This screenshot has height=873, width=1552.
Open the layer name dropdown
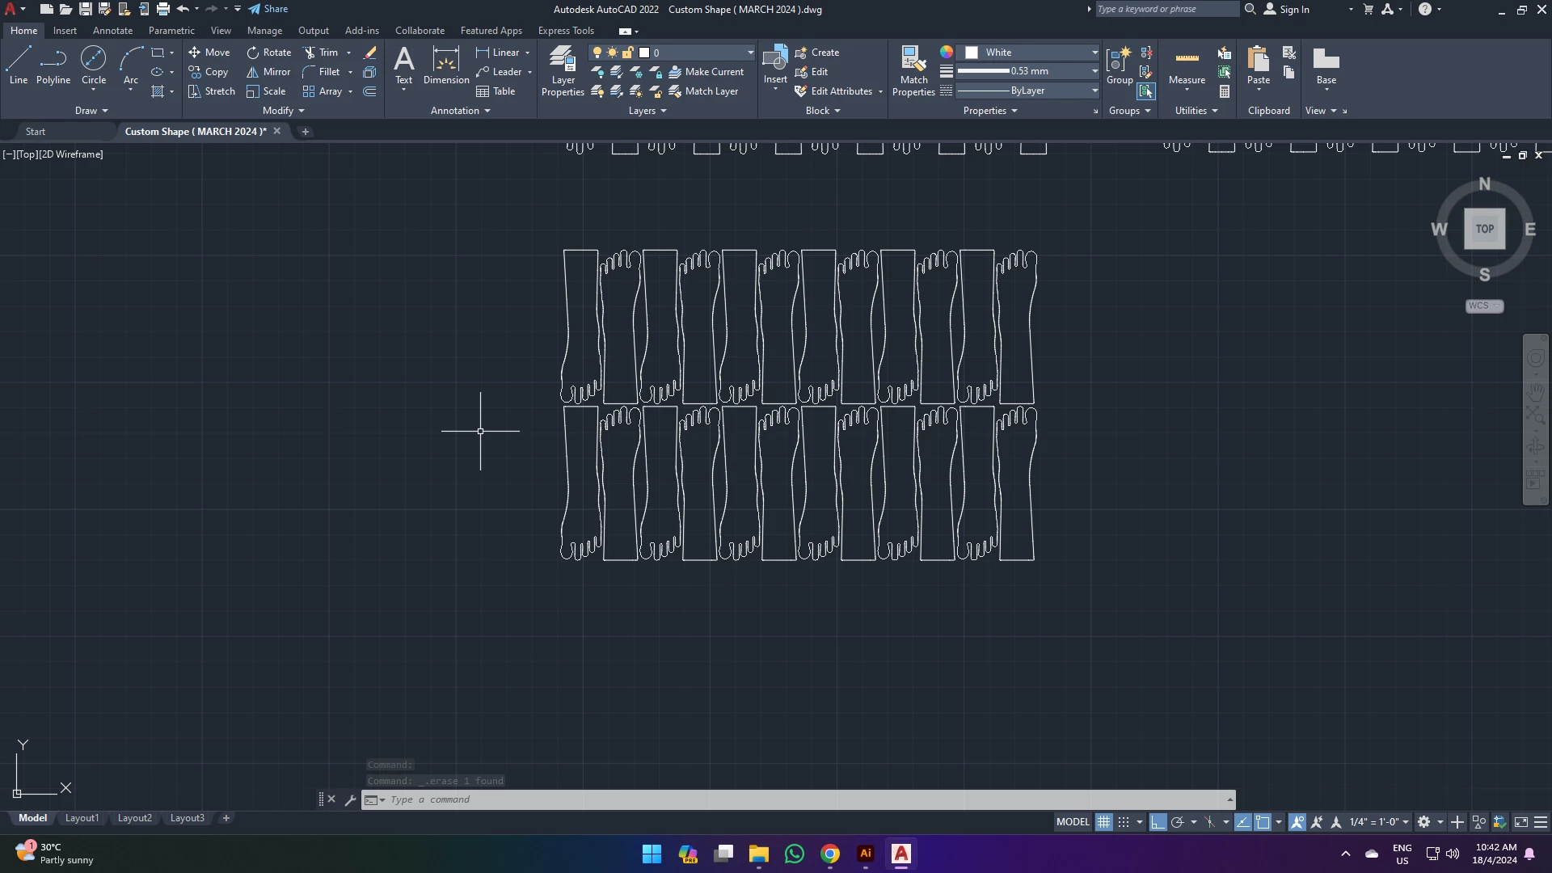pos(749,53)
